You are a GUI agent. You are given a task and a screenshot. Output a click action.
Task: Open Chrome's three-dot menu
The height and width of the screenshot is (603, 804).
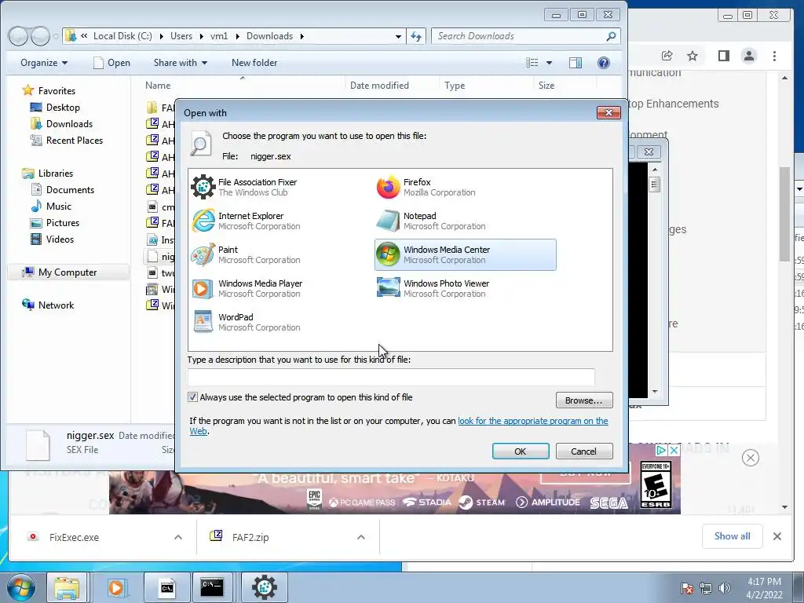[x=774, y=56]
